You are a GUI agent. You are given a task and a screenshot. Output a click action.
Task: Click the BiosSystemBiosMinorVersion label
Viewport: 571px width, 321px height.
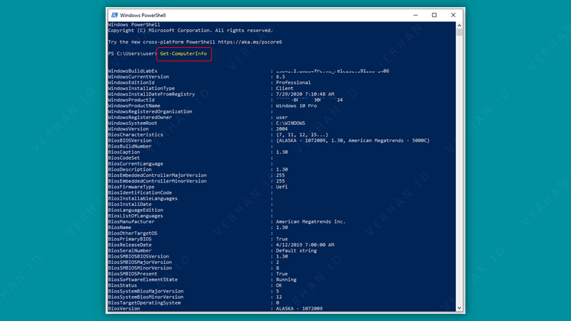(x=146, y=297)
